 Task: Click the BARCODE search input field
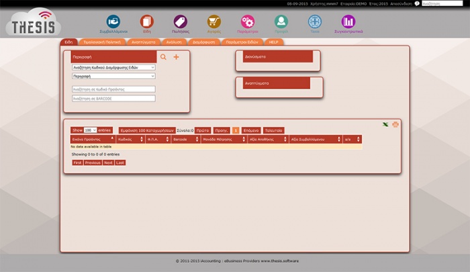[113, 99]
